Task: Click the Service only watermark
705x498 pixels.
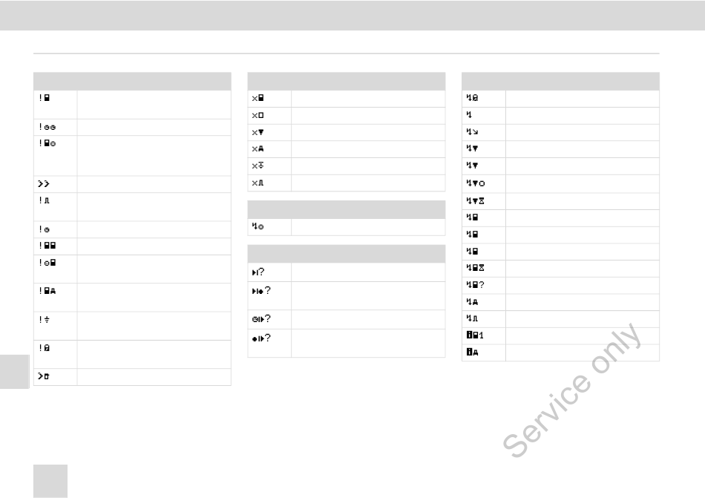Action: [571, 390]
